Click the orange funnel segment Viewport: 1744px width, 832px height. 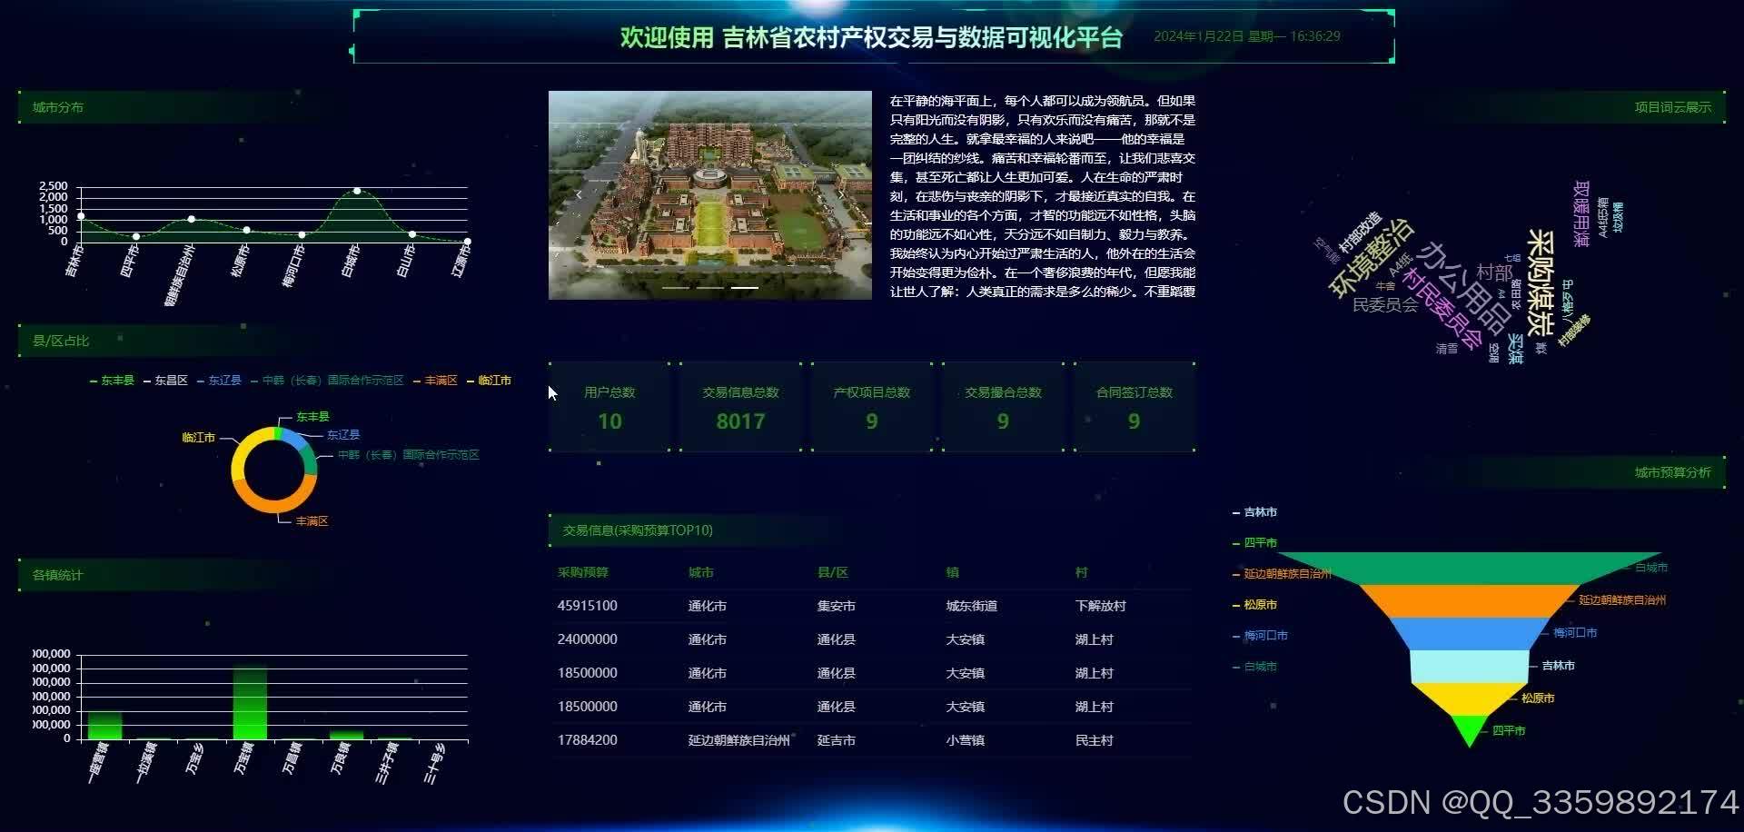(1469, 600)
